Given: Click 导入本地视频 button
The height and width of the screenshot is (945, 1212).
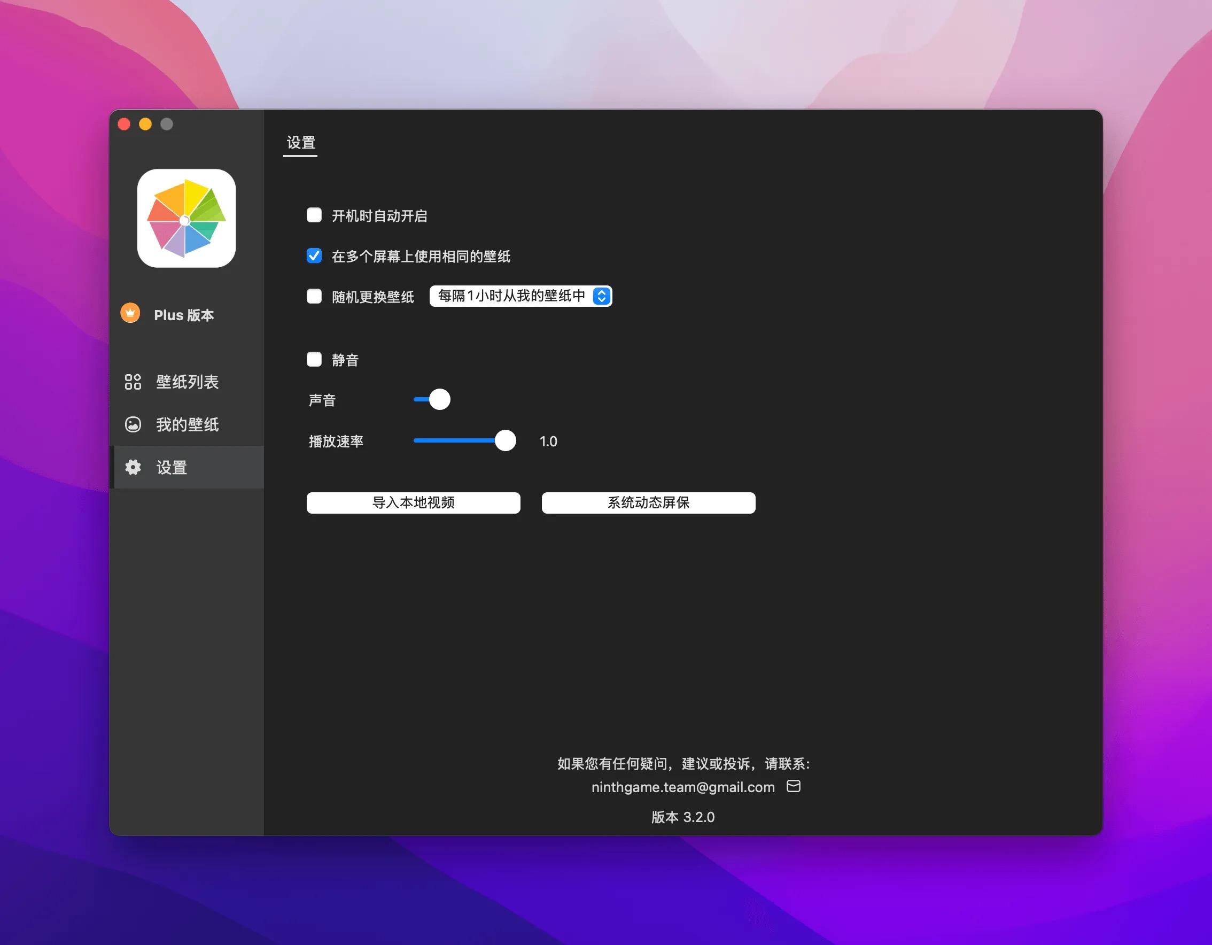Looking at the screenshot, I should click(x=414, y=503).
